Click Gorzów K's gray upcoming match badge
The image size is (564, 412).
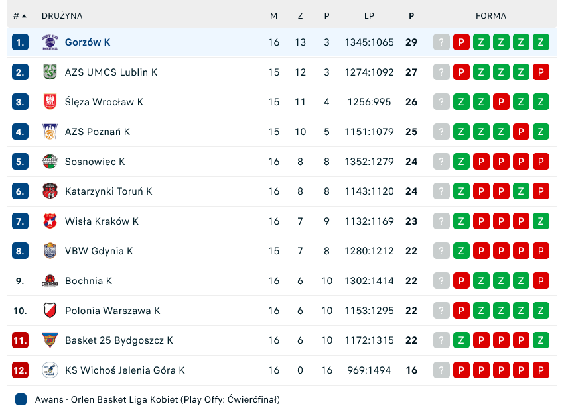click(441, 42)
